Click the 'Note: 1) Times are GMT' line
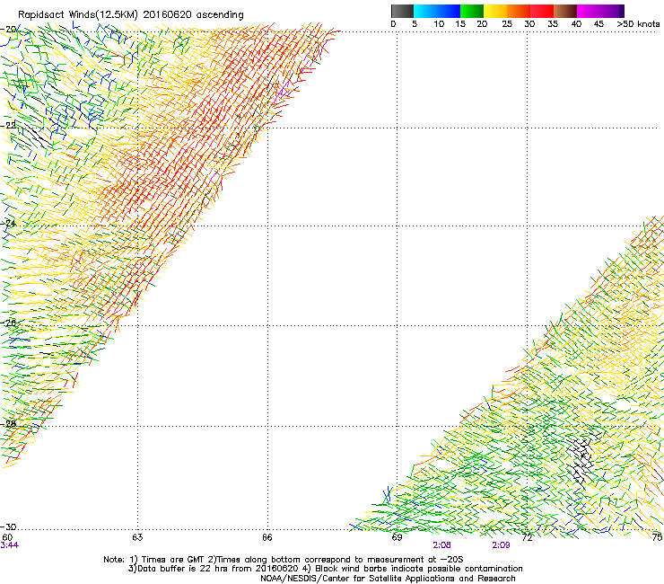This screenshot has height=584, width=664. [x=284, y=560]
